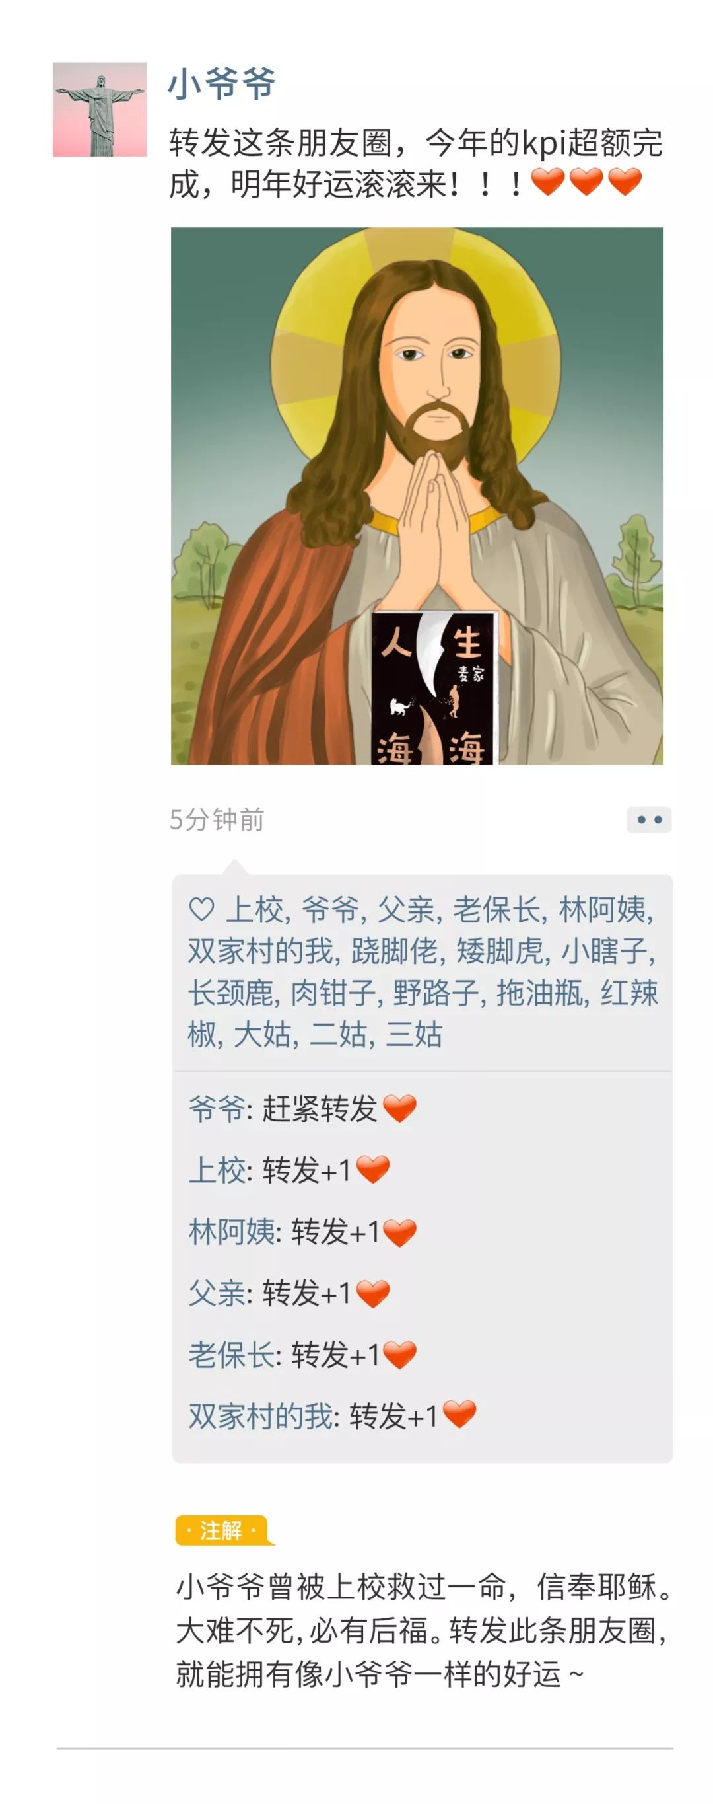Click the 人生海海 book cover in image

click(x=434, y=687)
